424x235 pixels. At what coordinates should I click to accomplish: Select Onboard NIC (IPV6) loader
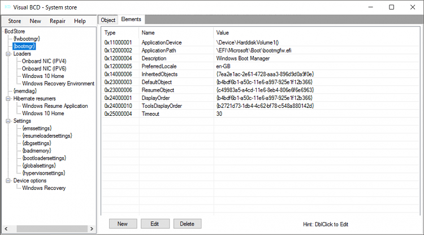[44, 68]
